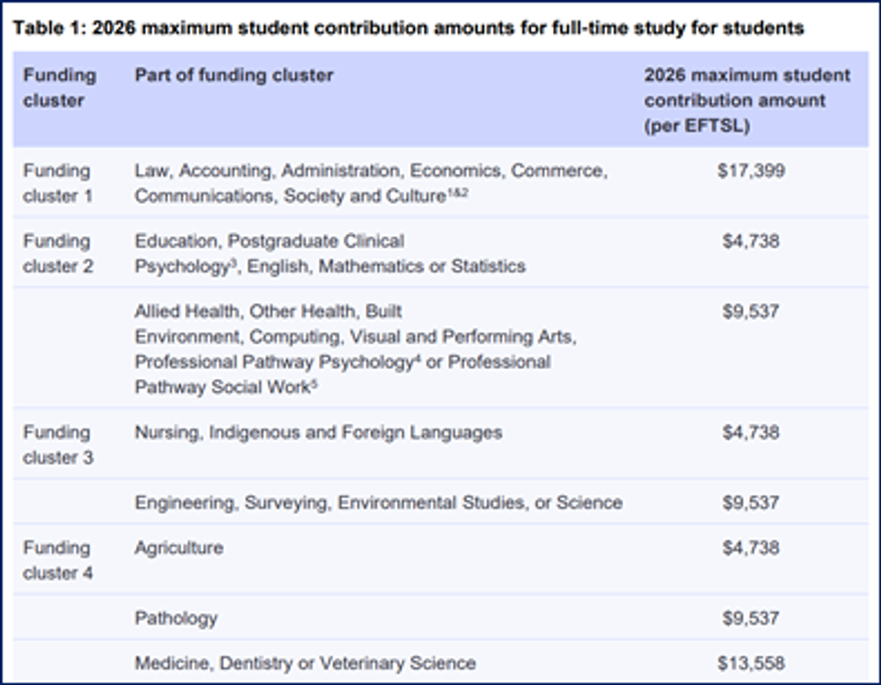Open footnote 1&2 after "Society and Culture"
The width and height of the screenshot is (881, 685).
457,193
